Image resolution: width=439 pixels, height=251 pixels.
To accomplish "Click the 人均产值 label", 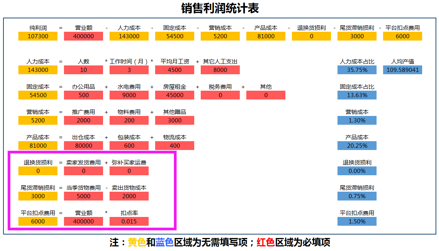I will pos(403,62).
